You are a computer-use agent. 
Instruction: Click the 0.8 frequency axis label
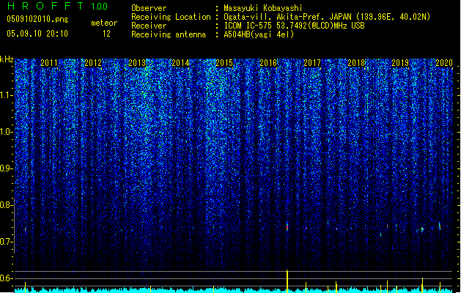pos(6,205)
